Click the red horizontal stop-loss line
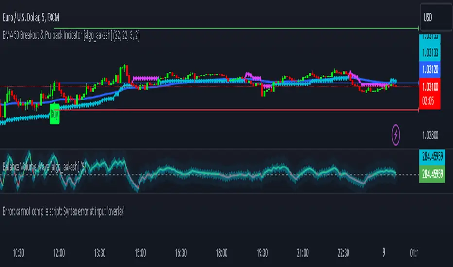453x267 pixels. pyautogui.click(x=239, y=110)
